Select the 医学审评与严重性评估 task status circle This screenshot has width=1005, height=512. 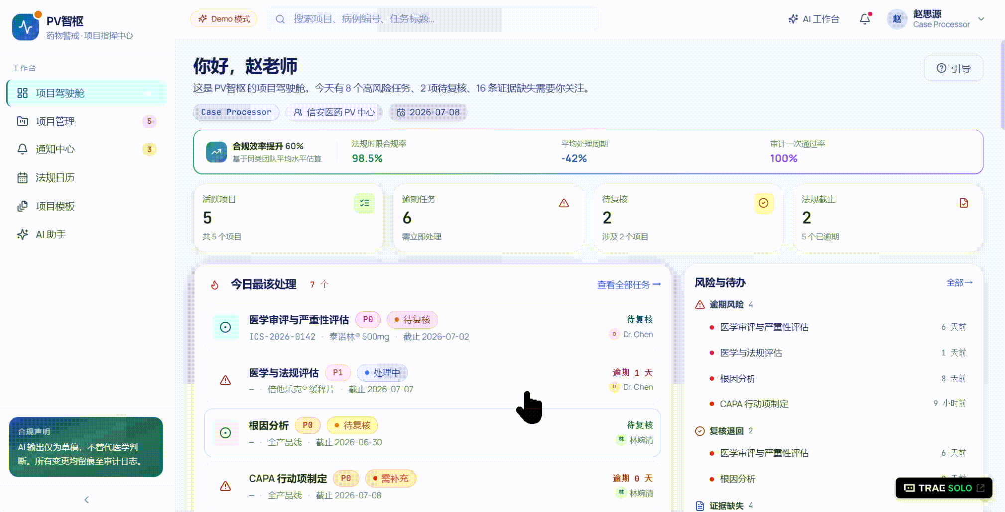coord(225,327)
